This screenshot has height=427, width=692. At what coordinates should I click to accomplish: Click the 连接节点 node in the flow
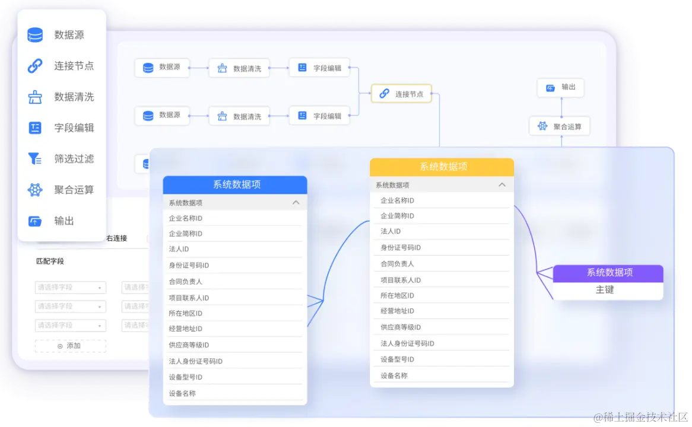tap(401, 93)
